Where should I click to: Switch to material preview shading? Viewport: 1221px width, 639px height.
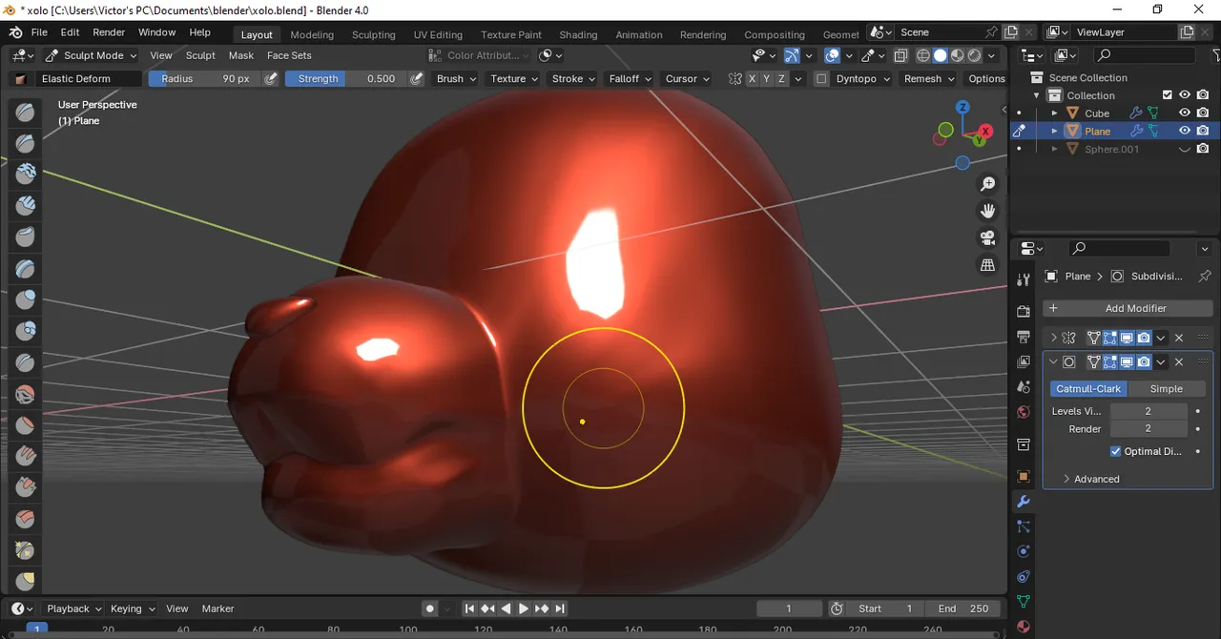[958, 55]
